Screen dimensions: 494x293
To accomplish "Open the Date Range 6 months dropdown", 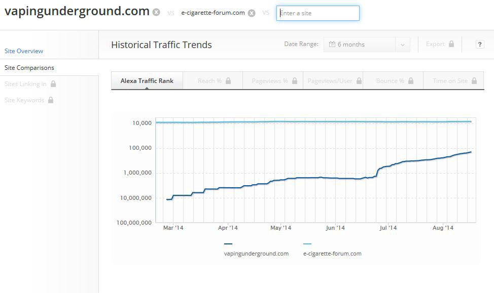I will [361, 45].
